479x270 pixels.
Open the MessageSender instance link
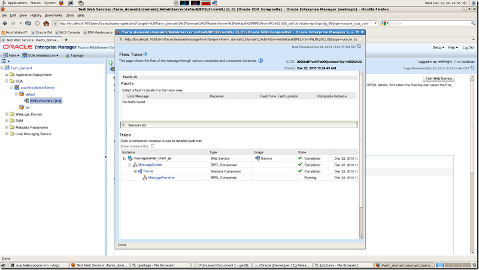pos(150,165)
